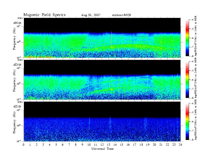Screen dimensions: 215x166
Task: Click the 'station=MOS' label
Action: point(122,15)
